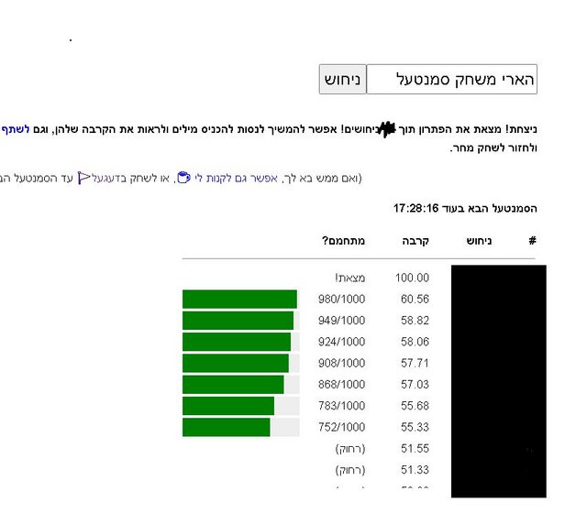
Task: Click the 57.71 proximity value
Action: pos(415,363)
